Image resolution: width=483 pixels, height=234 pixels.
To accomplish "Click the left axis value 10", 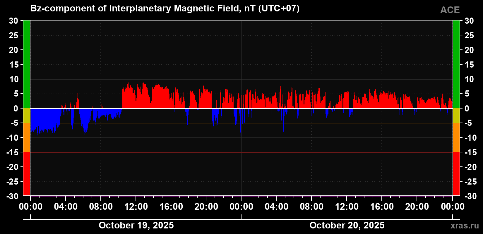I will click(13, 79).
